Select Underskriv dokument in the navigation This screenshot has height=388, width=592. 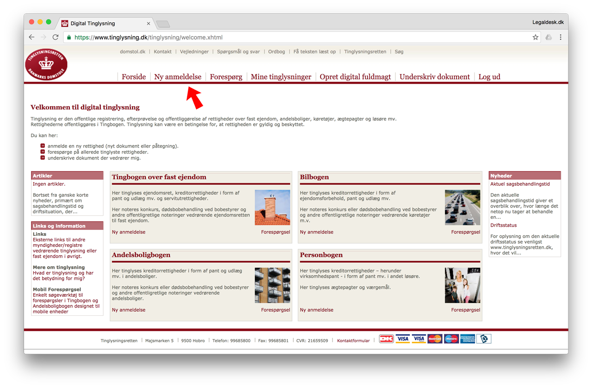[434, 77]
